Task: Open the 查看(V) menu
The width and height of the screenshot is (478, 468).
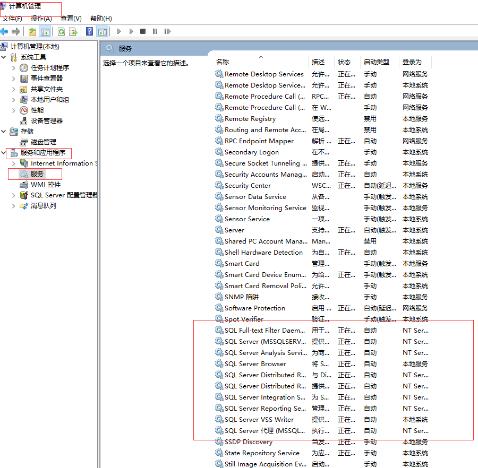Action: pyautogui.click(x=71, y=19)
